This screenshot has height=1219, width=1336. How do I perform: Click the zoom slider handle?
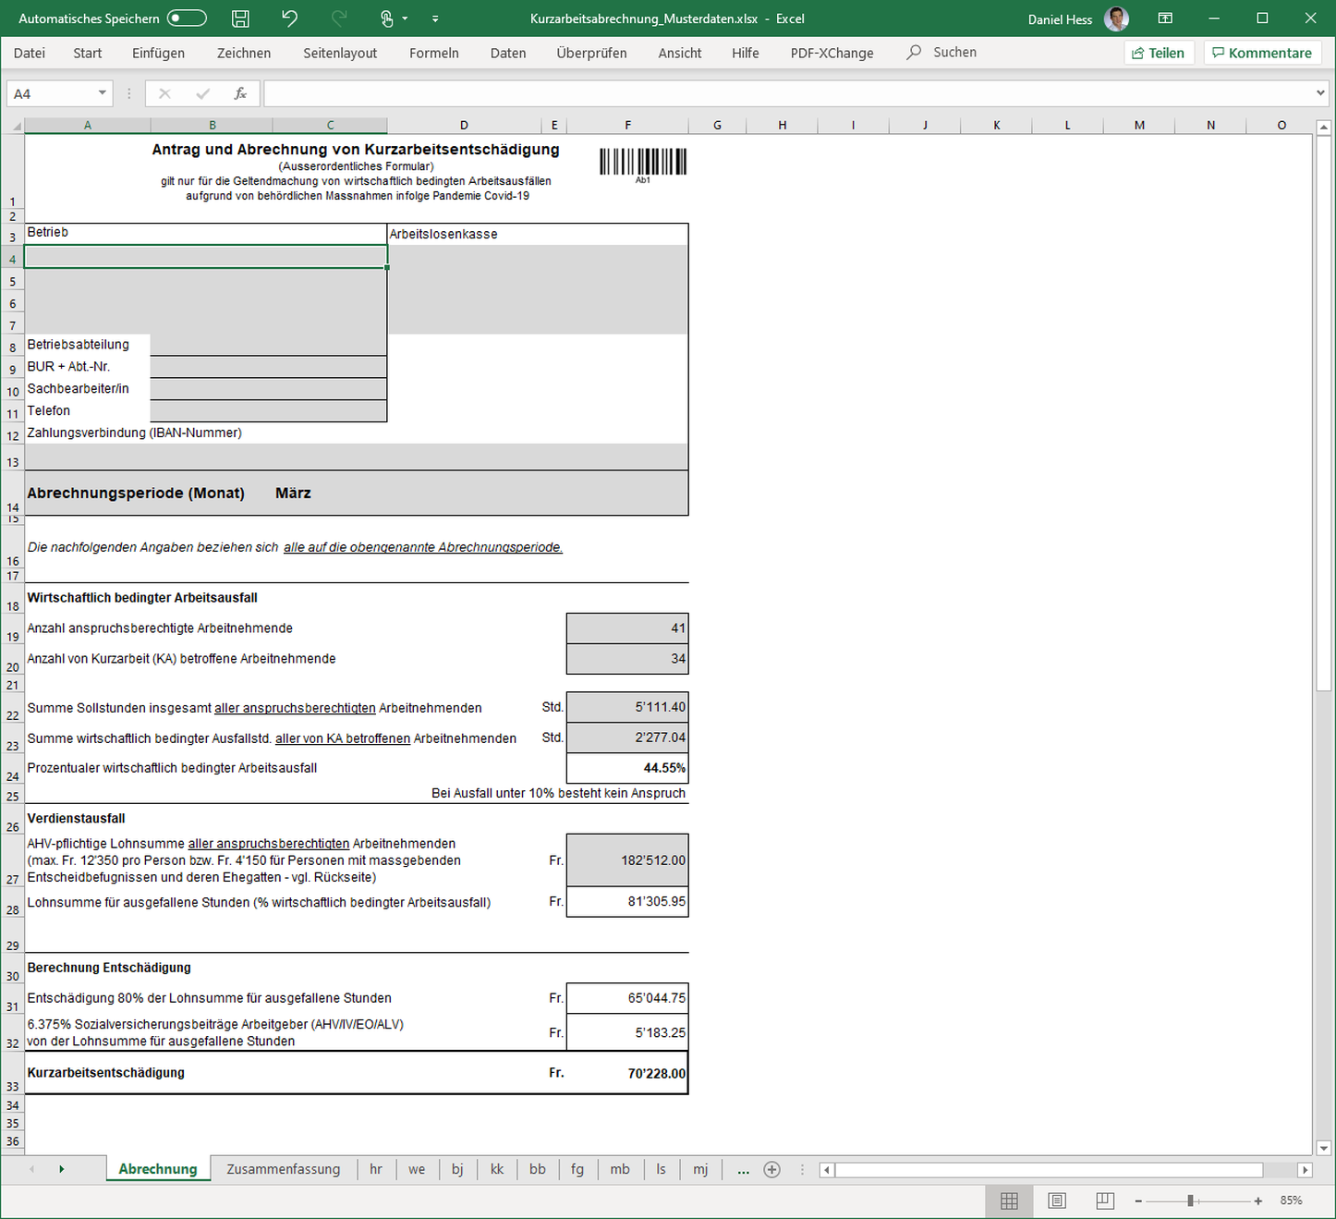point(1190,1201)
